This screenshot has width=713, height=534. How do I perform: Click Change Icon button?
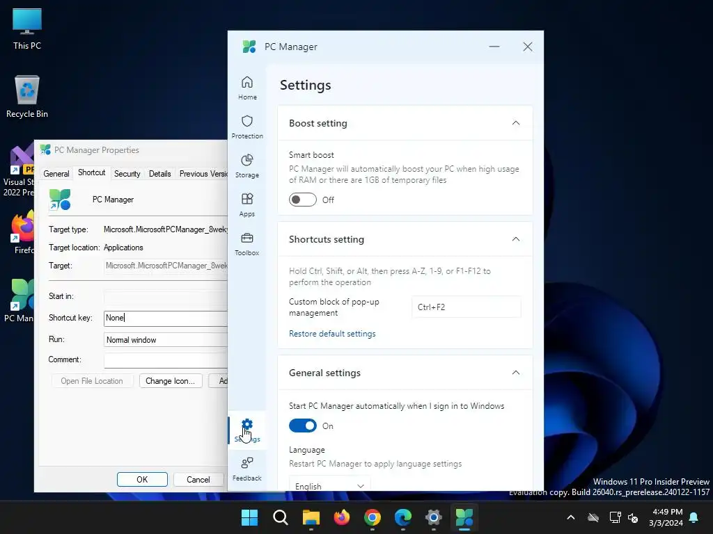click(x=170, y=381)
